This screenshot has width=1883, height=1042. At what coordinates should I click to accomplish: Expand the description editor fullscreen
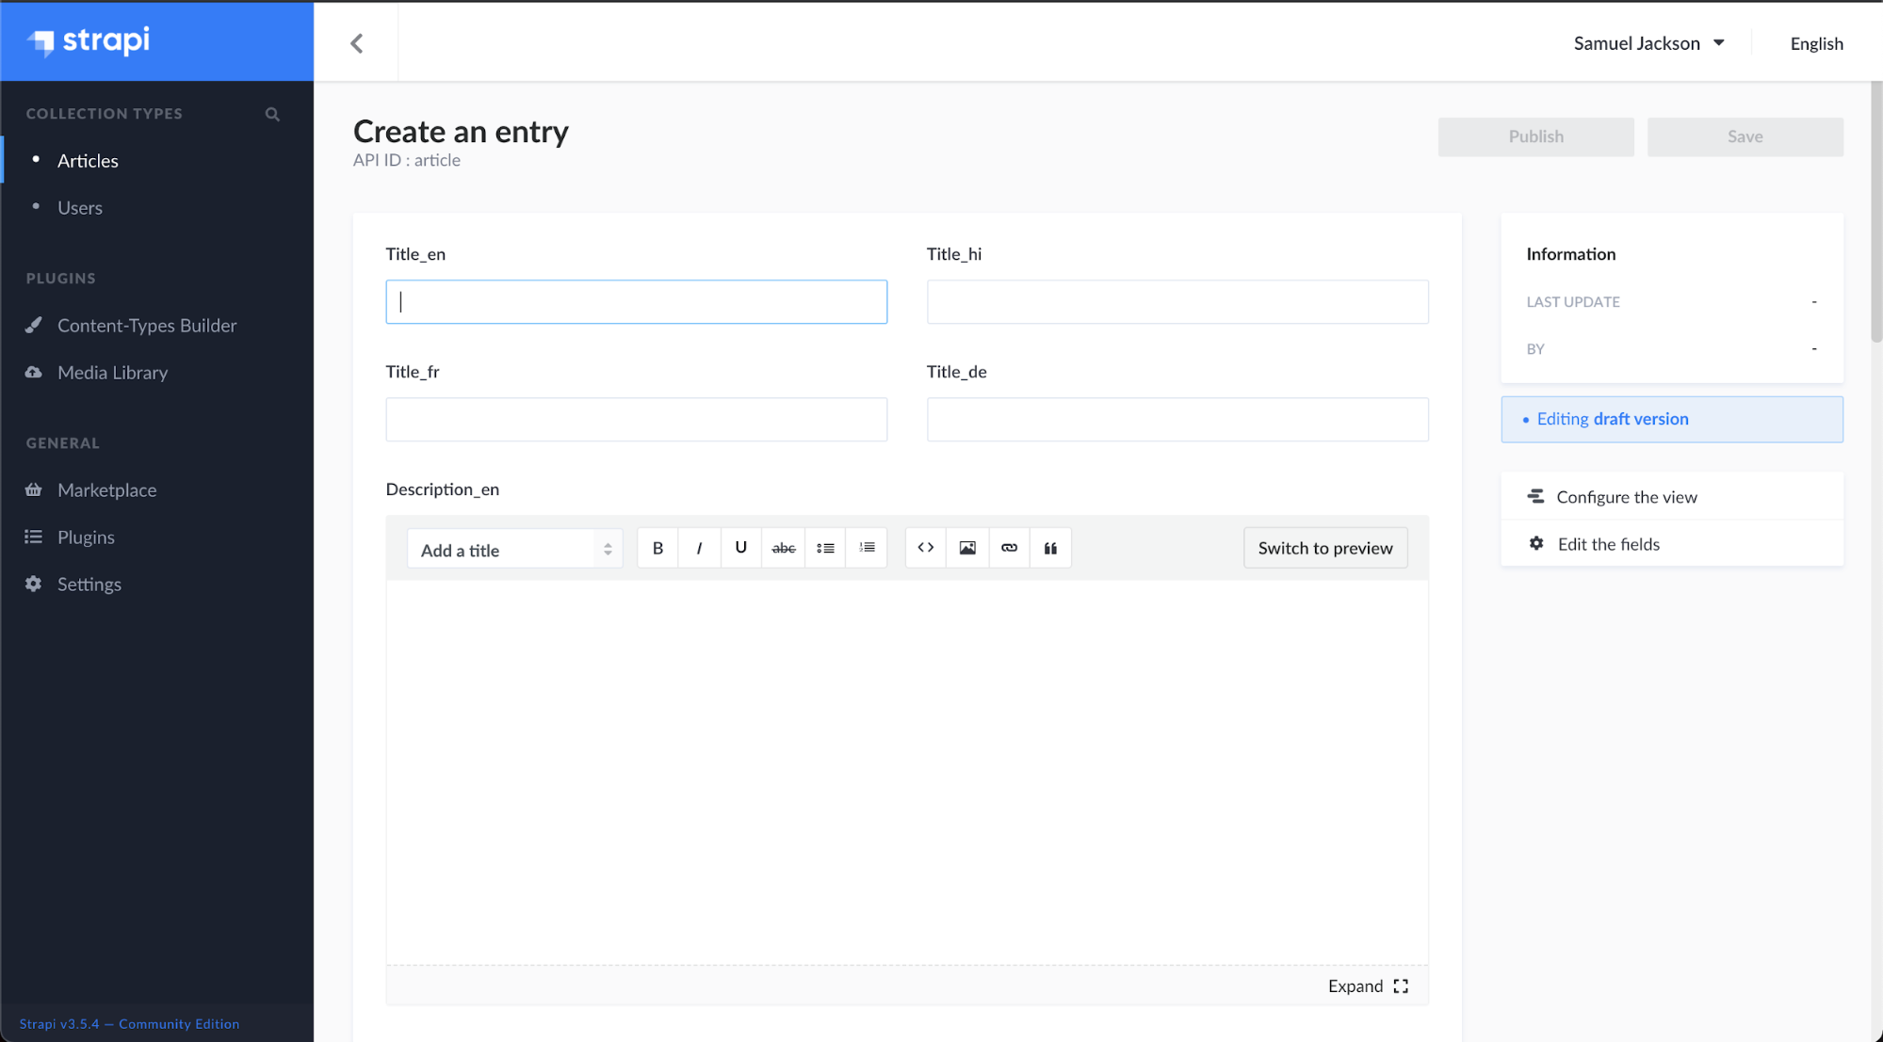coord(1368,986)
